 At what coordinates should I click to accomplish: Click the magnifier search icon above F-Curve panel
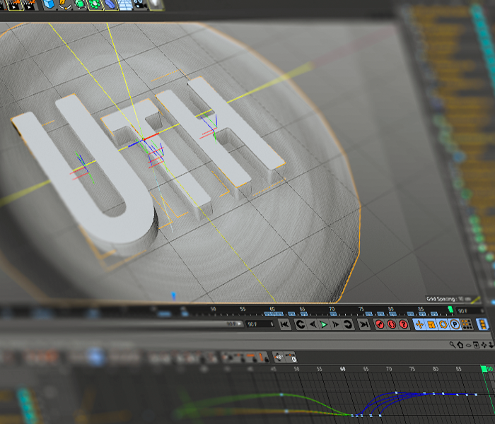click(x=453, y=345)
